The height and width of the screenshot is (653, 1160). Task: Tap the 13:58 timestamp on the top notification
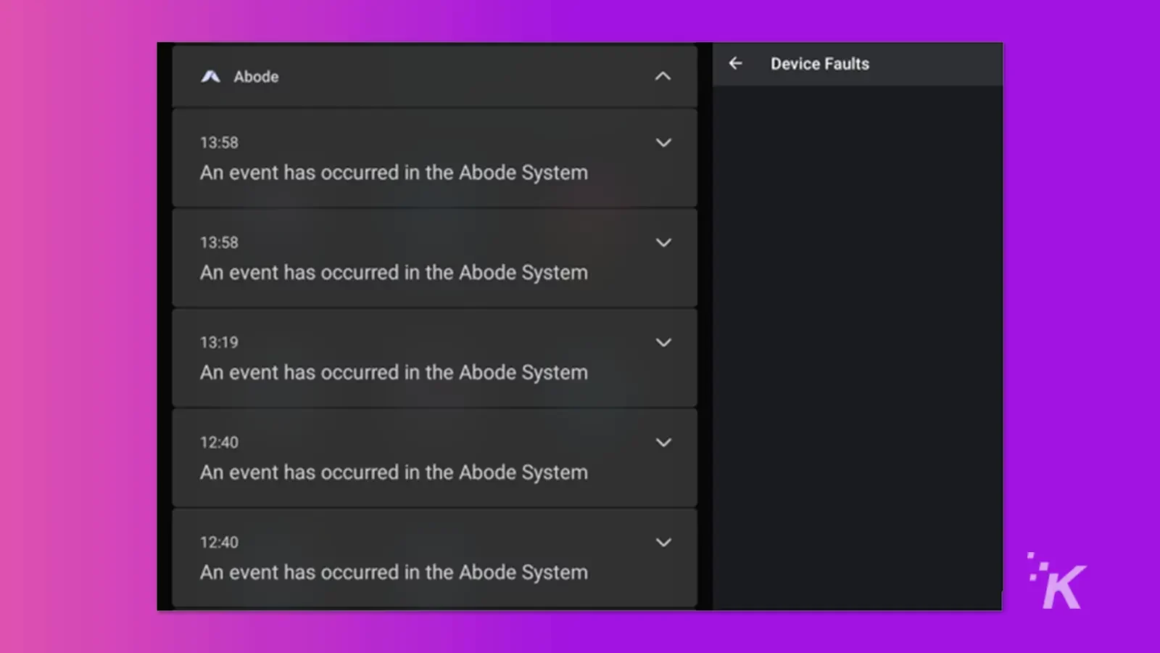click(x=218, y=143)
